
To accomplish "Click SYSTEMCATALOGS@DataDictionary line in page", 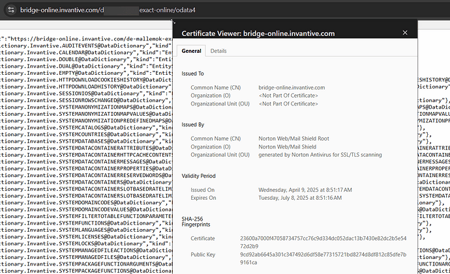I will coord(86,128).
